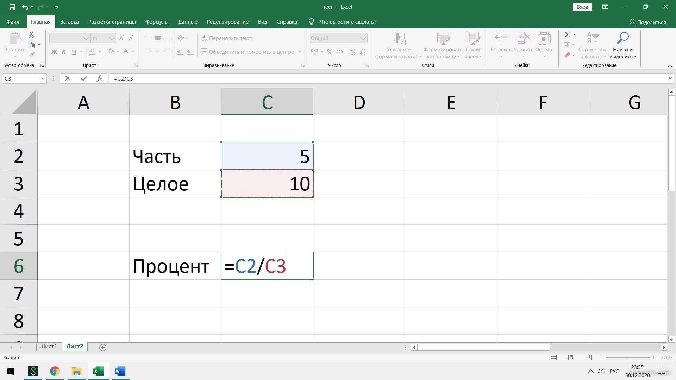Collapse the ribbon with the caret arrow

pyautogui.click(x=670, y=66)
